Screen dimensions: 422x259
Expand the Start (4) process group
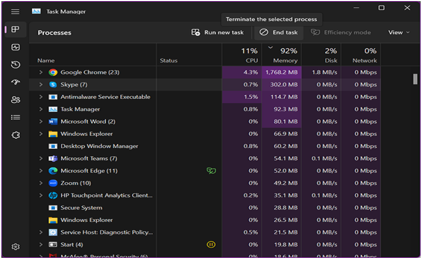click(41, 244)
